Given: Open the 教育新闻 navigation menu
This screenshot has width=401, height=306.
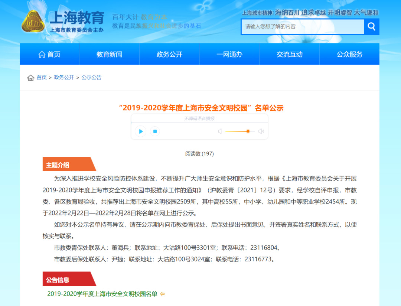Looking at the screenshot, I should [109, 54].
